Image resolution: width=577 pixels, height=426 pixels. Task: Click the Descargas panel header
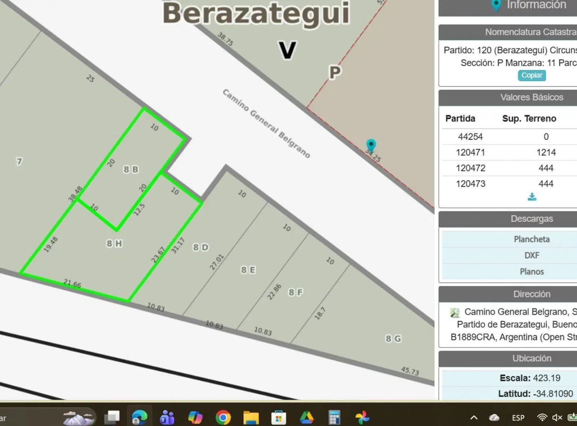(x=508, y=219)
